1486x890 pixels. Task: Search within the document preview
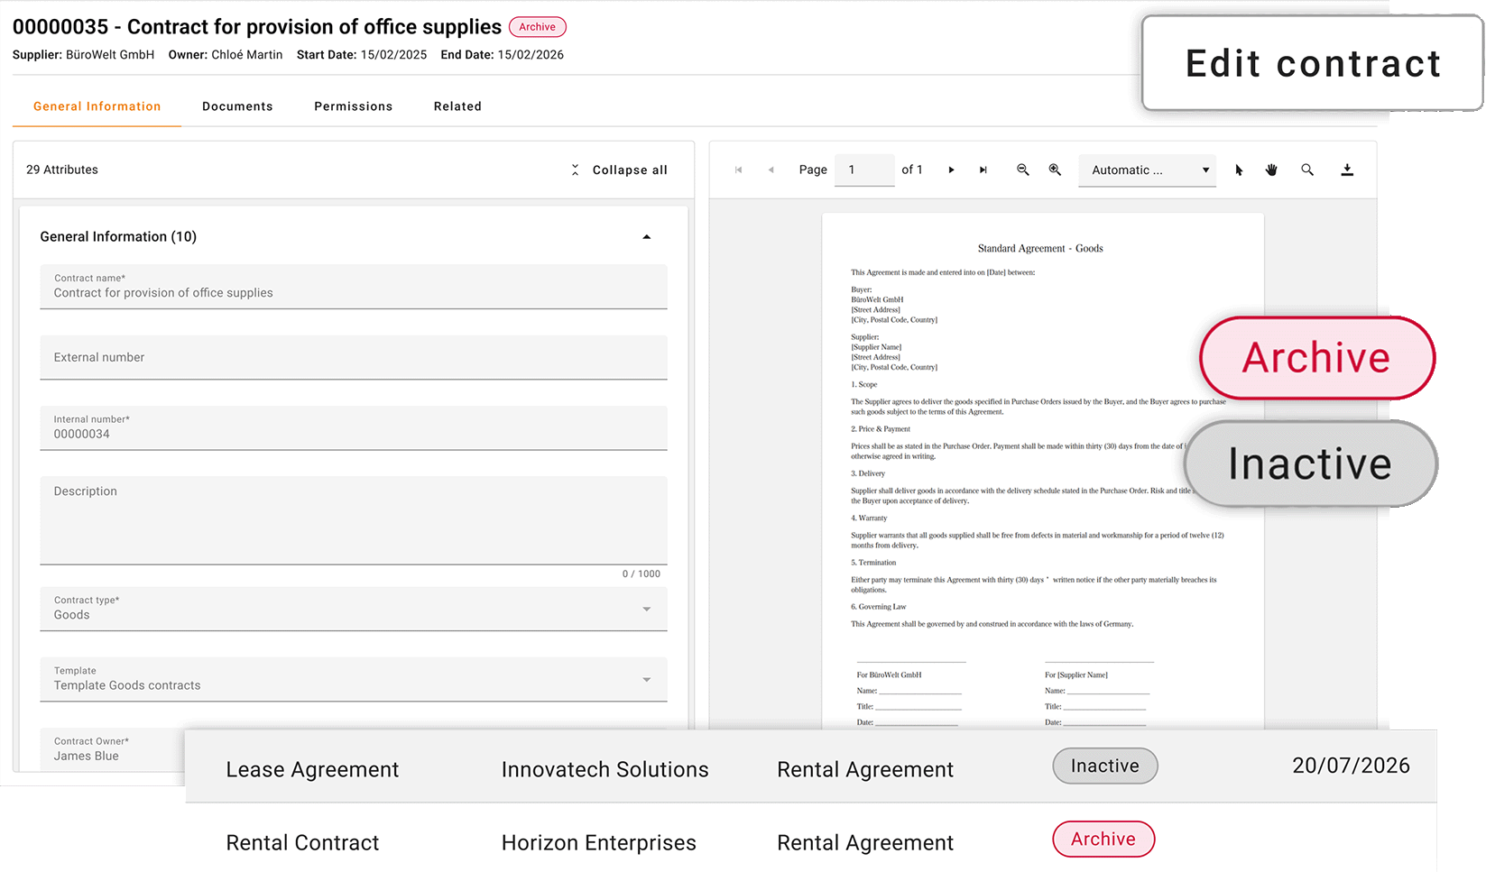(1307, 170)
